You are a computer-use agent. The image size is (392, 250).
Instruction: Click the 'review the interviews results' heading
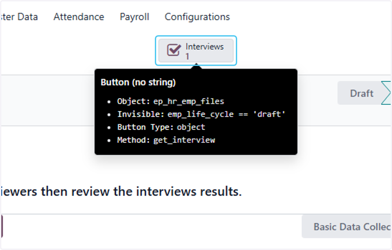coord(121,192)
